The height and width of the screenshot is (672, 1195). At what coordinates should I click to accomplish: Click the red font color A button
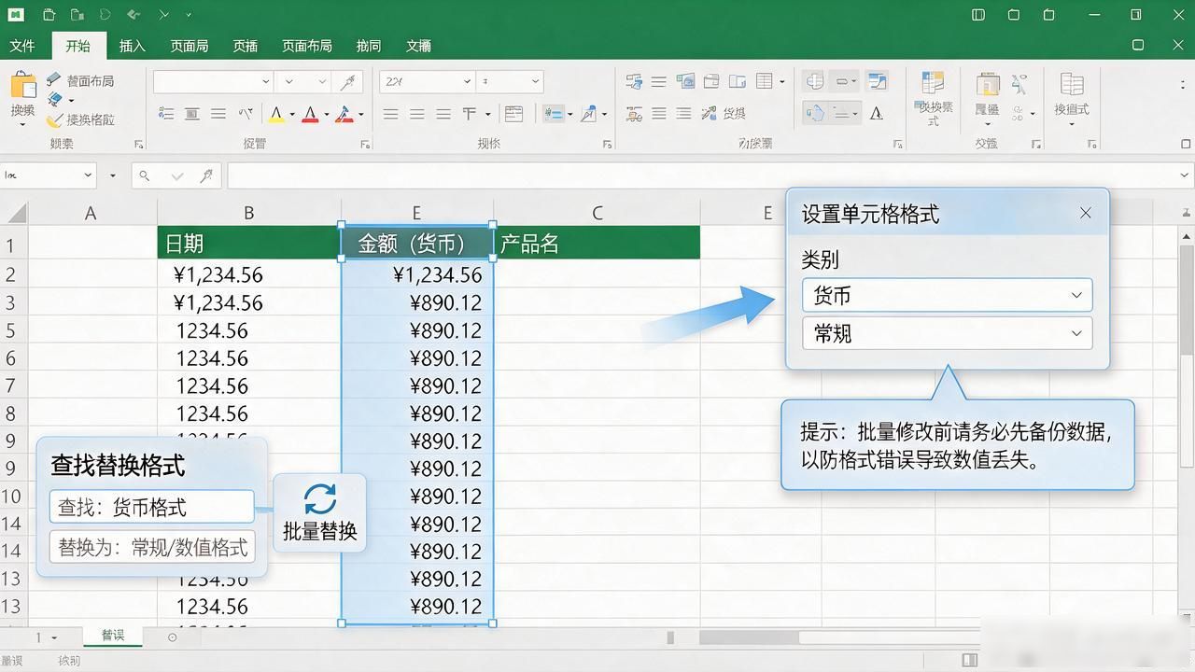(310, 114)
